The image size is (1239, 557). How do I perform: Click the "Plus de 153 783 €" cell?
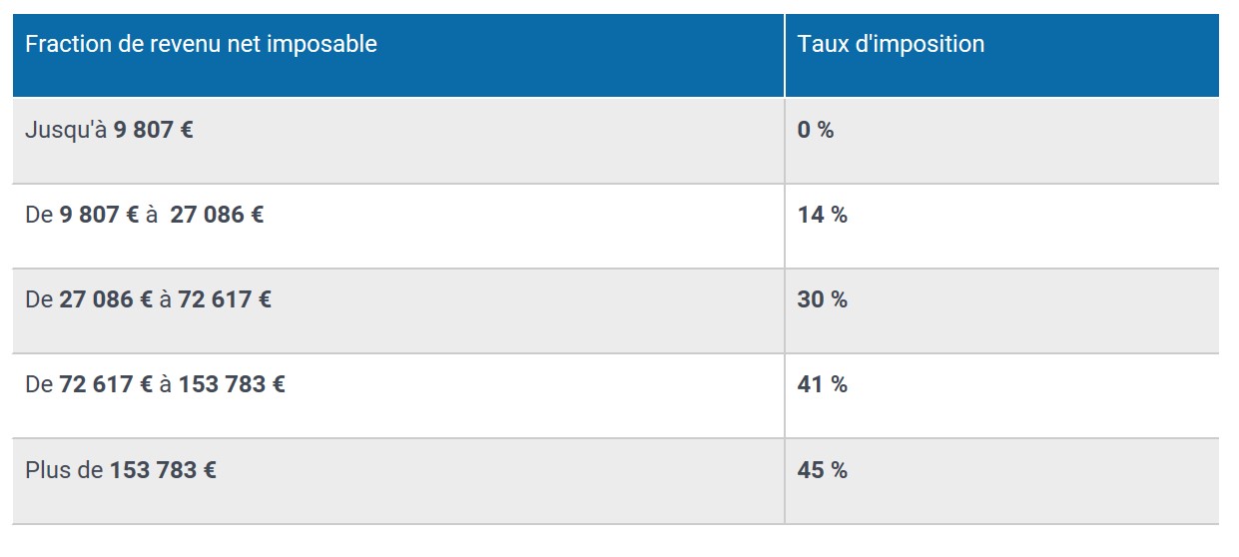(398, 481)
